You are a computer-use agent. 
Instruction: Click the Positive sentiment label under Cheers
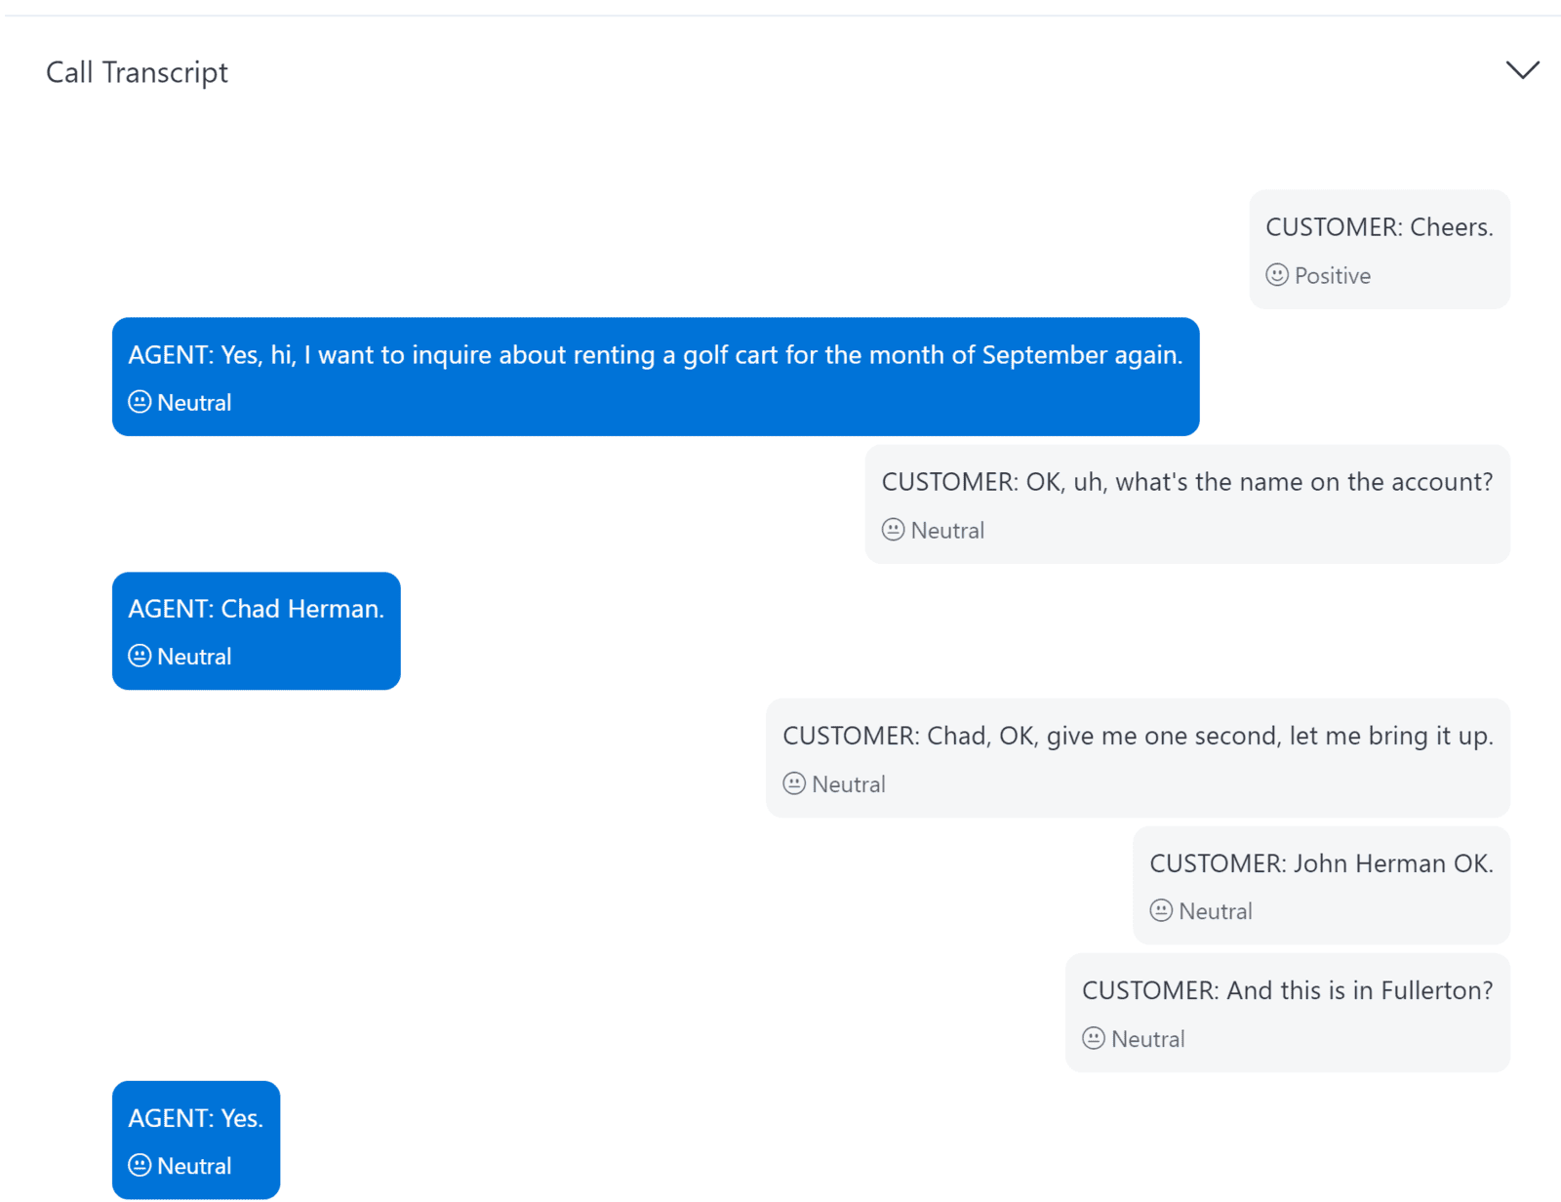click(x=1332, y=276)
